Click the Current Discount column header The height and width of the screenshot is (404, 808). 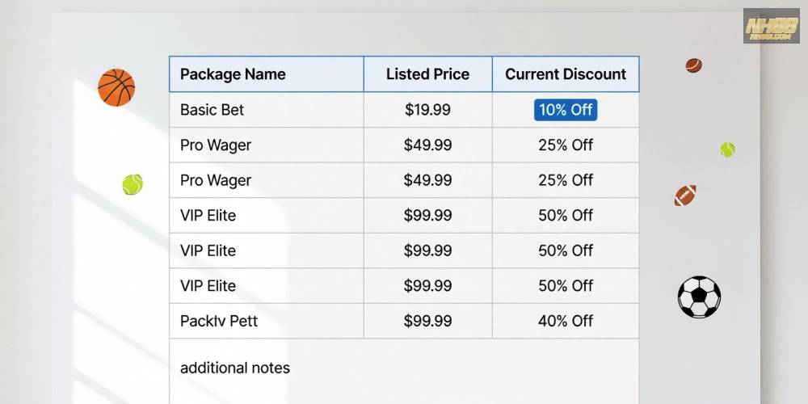[566, 74]
